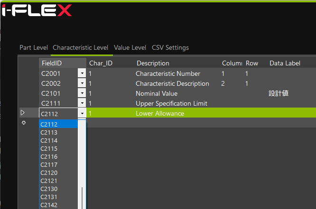
Task: Click the i-FLEX logo
Action: [37, 10]
